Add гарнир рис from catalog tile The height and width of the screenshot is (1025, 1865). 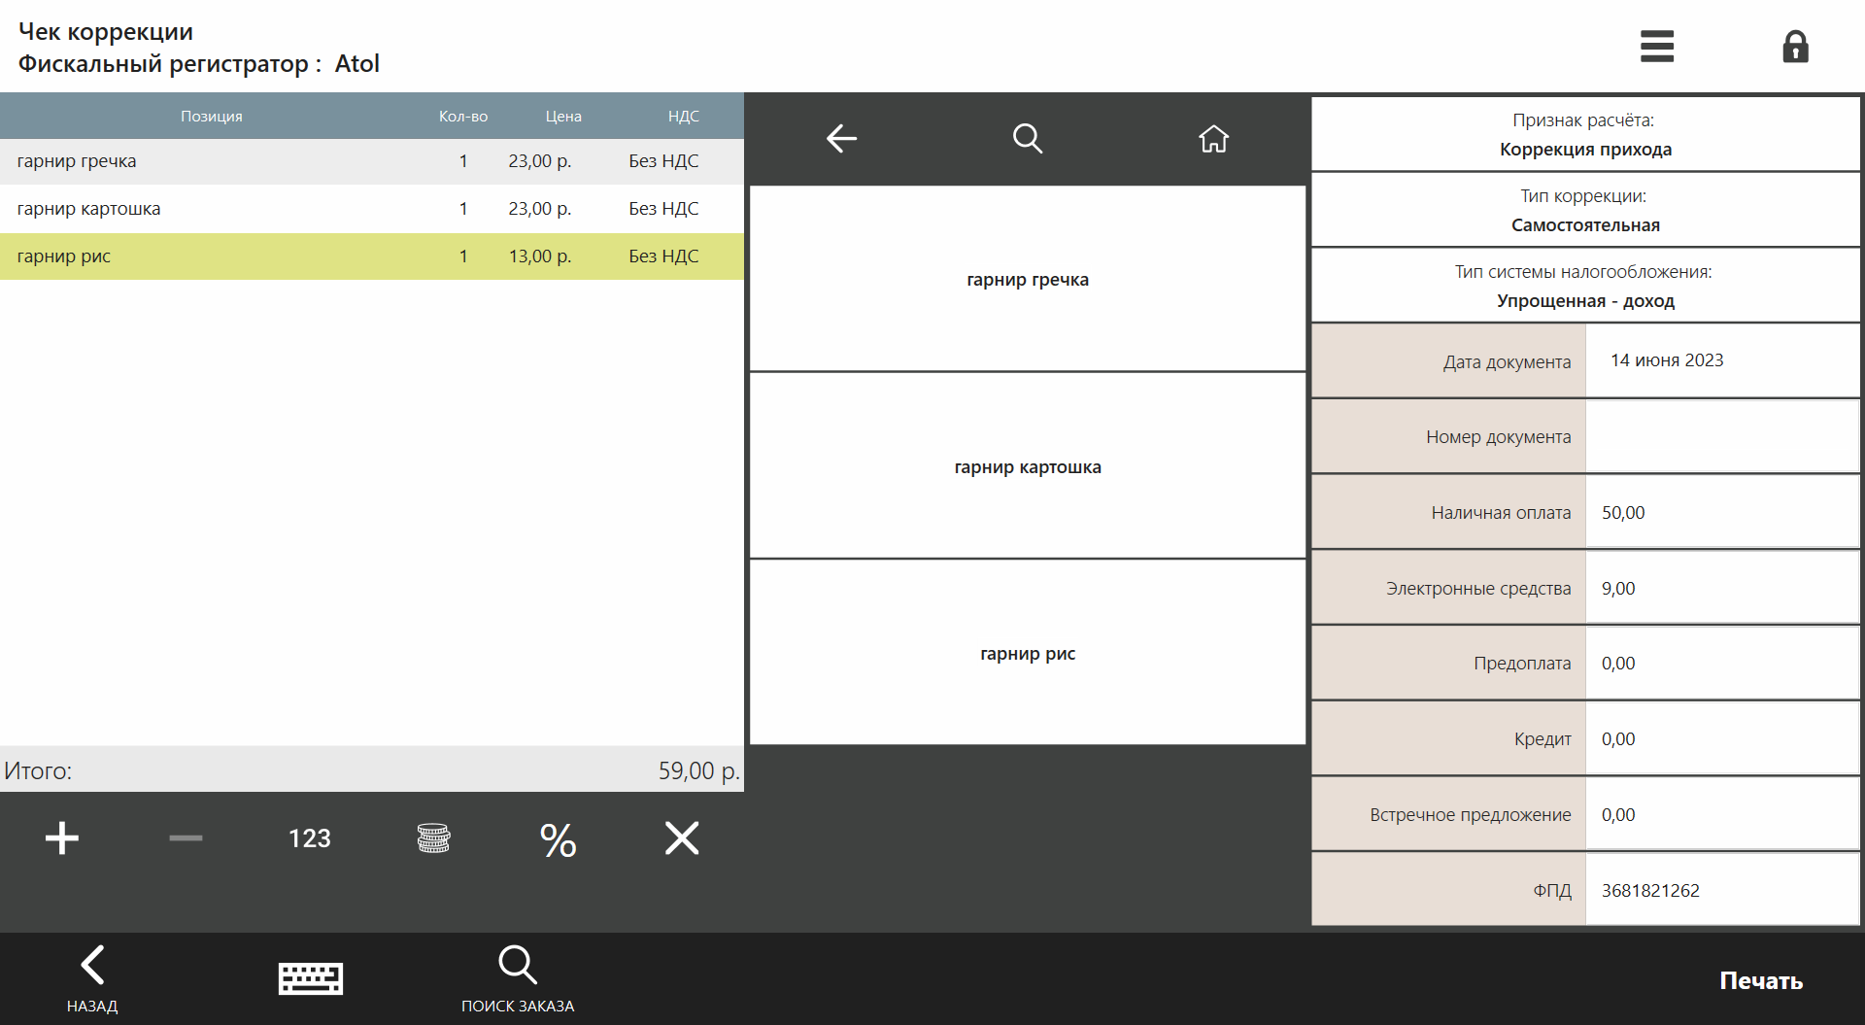1028,653
